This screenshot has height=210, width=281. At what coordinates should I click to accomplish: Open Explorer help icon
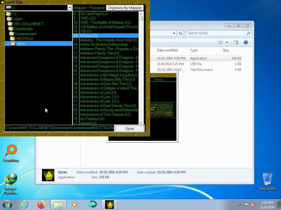pos(246,42)
